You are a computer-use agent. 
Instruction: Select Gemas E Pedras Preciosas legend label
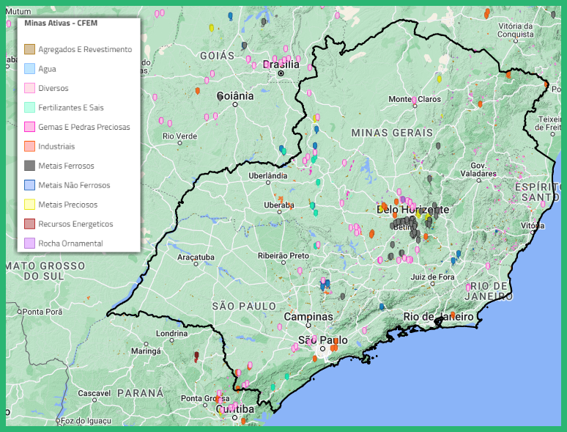click(84, 127)
